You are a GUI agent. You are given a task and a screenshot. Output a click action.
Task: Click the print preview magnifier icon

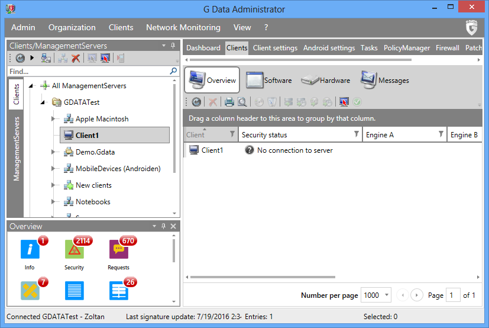(x=242, y=102)
